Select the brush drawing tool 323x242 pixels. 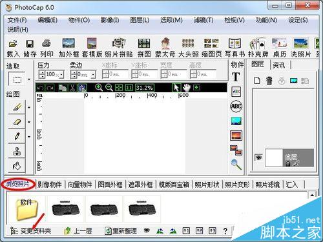pos(17,107)
